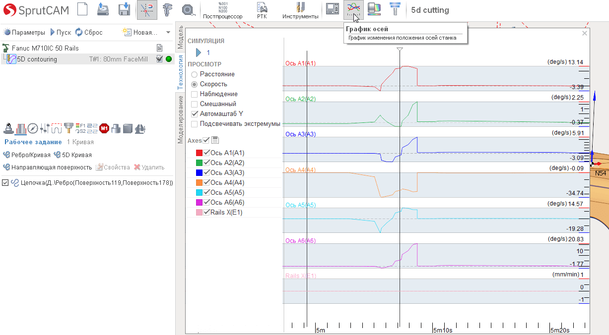Play simulation 1 with the triangle button
This screenshot has height=335, width=609.
(199, 52)
